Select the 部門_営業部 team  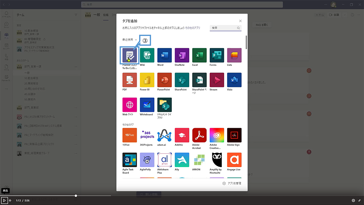coord(31,108)
